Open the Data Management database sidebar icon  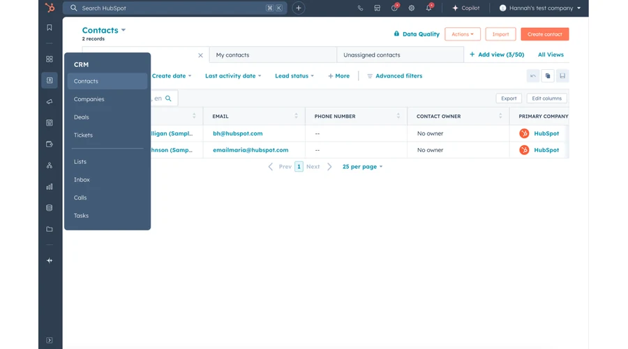50,207
